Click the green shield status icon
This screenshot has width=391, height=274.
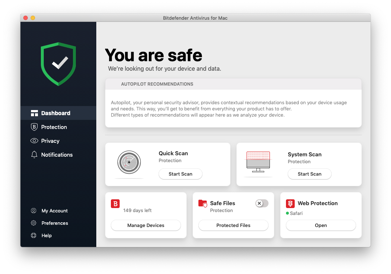tap(58, 64)
